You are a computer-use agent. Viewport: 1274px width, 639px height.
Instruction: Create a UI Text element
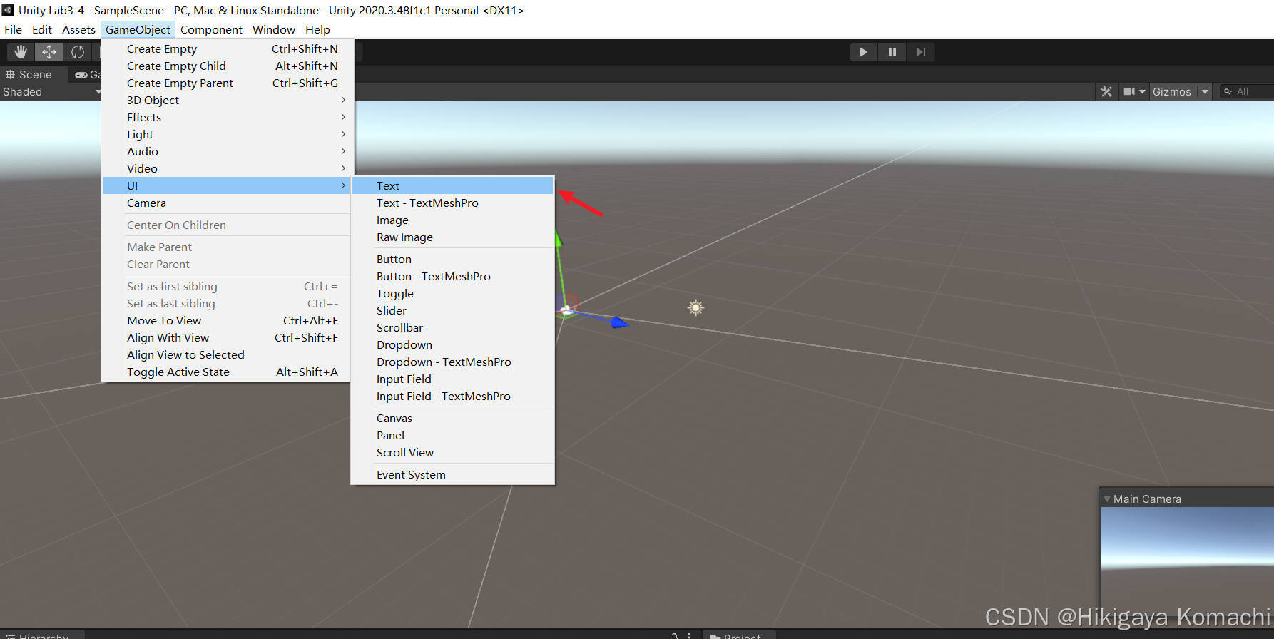click(x=453, y=185)
